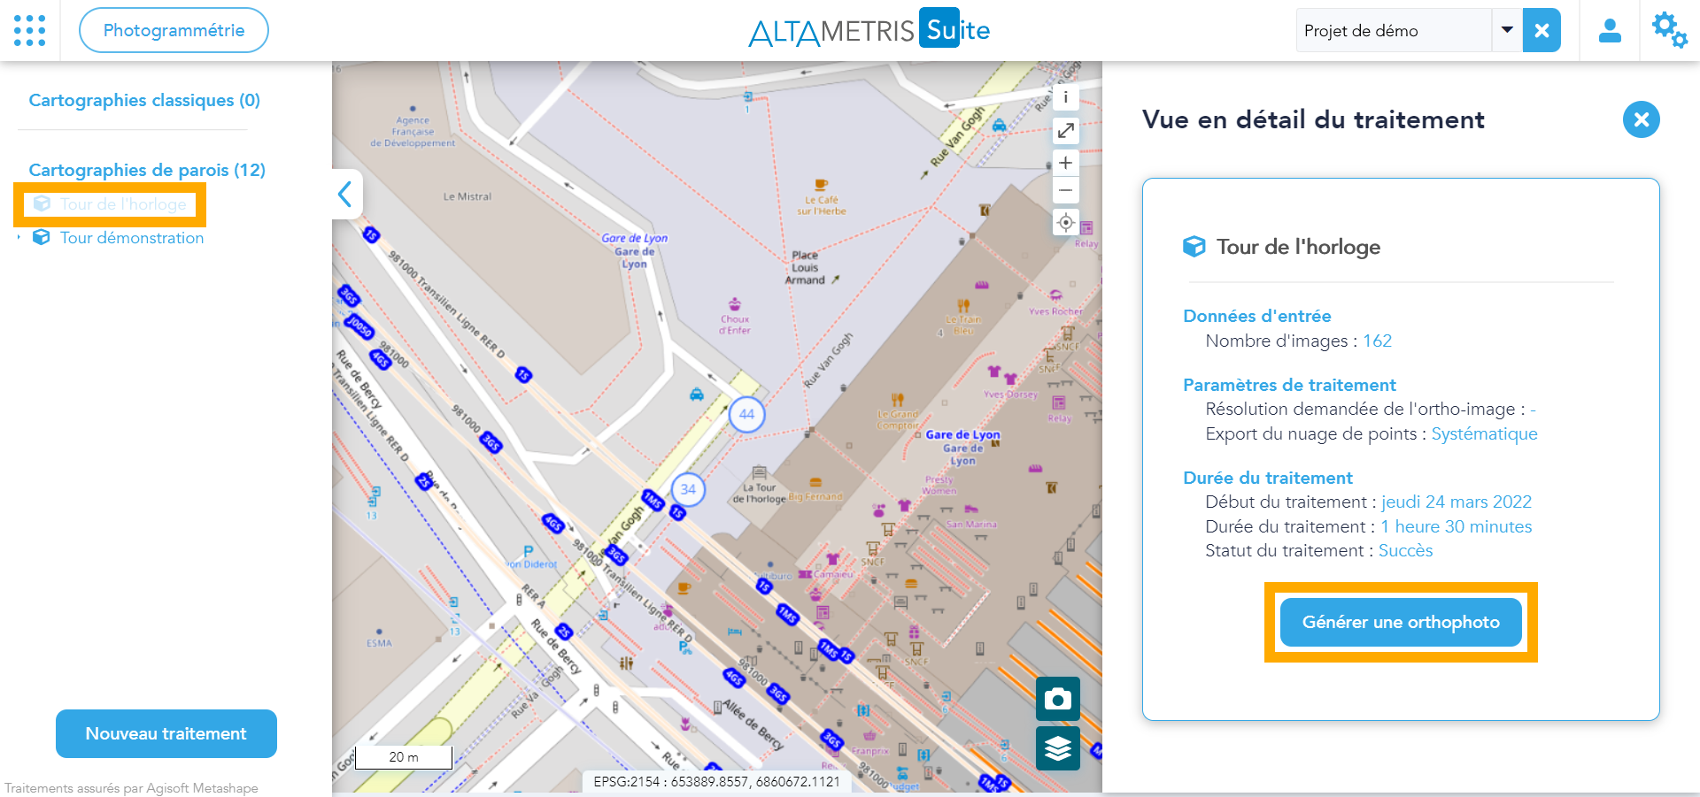The width and height of the screenshot is (1700, 797).
Task: Collapse the left side panel
Action: click(345, 194)
